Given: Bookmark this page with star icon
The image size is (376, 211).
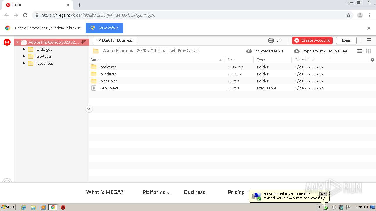Looking at the screenshot, I should click(x=348, y=15).
